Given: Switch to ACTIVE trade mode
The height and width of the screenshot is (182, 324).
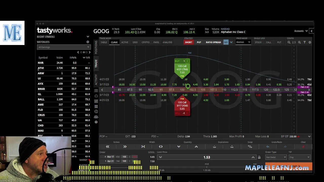Looking at the screenshot, I should tap(125, 42).
